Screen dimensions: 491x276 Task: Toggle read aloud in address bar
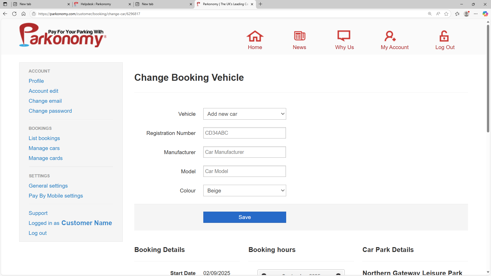(x=438, y=14)
